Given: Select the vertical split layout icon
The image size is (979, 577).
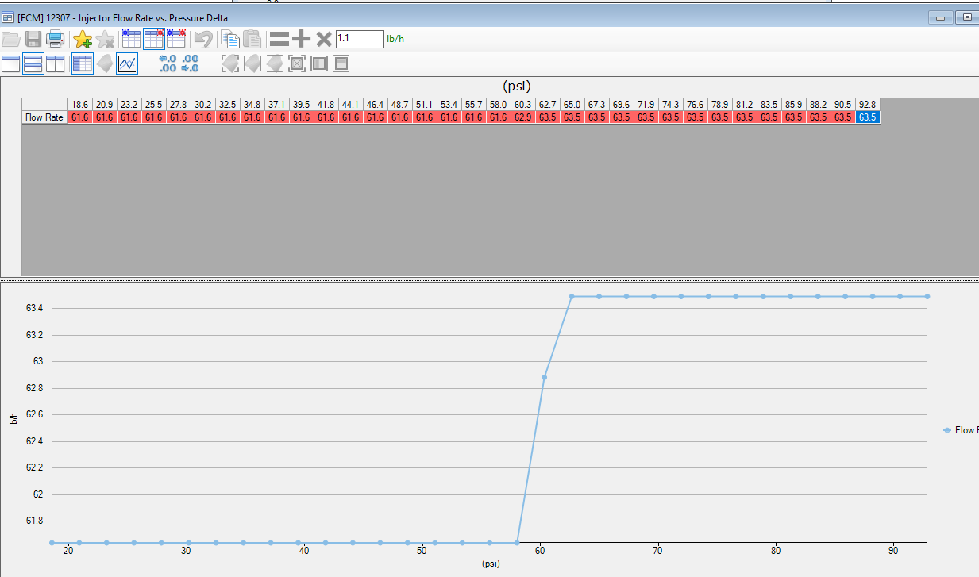Looking at the screenshot, I should pos(56,63).
